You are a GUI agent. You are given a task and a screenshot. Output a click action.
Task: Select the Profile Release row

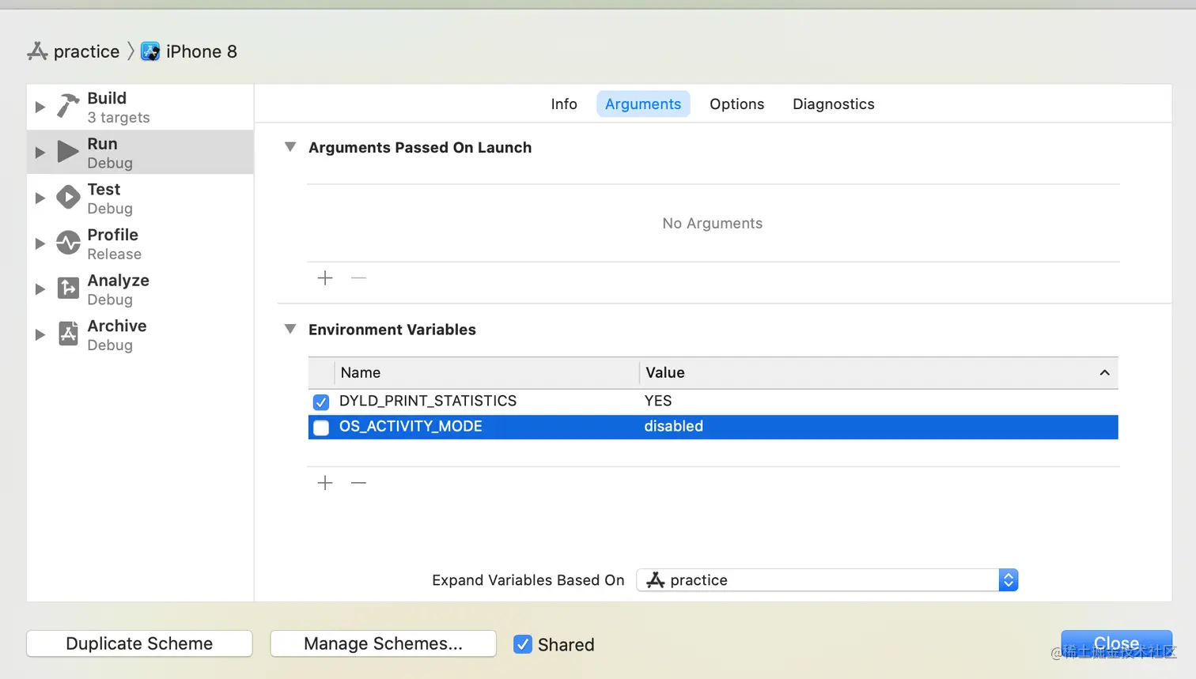[x=140, y=243]
